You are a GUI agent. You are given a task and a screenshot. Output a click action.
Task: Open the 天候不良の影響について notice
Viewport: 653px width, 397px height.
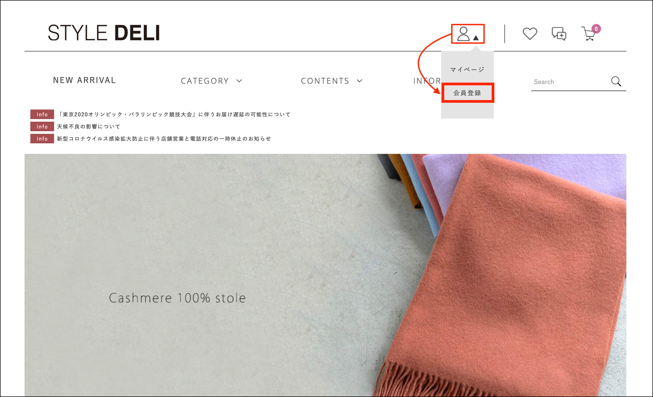(x=89, y=126)
